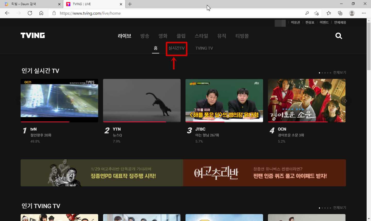The image size is (371, 221).
Task: Play the JTBC 아는 형님 thumbnail
Action: click(x=224, y=100)
